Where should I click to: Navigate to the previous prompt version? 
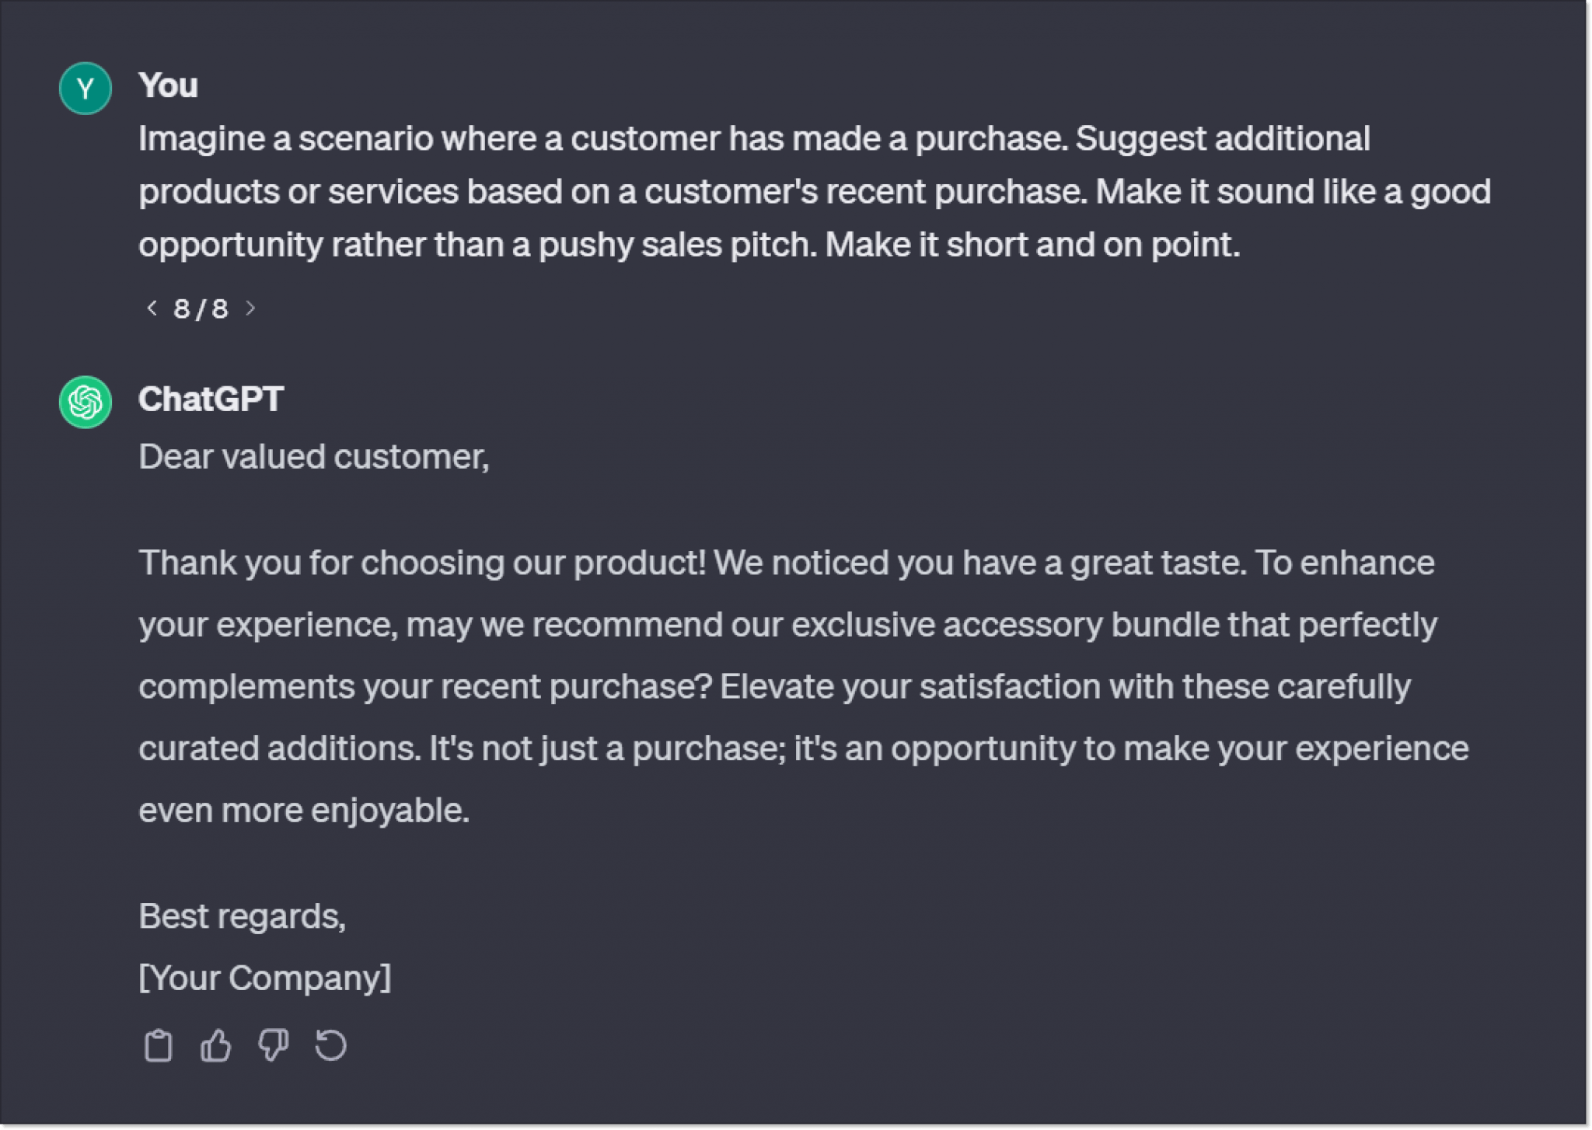click(x=152, y=309)
